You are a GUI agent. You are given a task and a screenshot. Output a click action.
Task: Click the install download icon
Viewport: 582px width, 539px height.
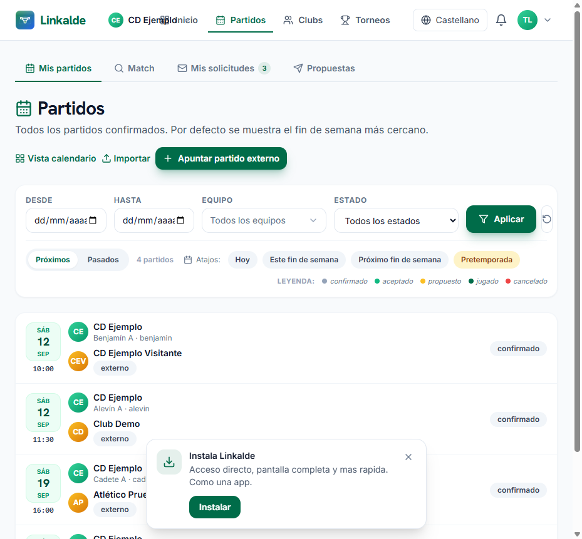pyautogui.click(x=169, y=462)
